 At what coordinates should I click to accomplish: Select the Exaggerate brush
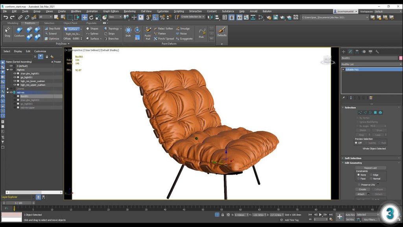(x=186, y=38)
